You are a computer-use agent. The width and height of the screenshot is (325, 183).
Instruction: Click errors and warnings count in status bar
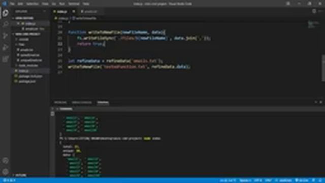coord(10,180)
